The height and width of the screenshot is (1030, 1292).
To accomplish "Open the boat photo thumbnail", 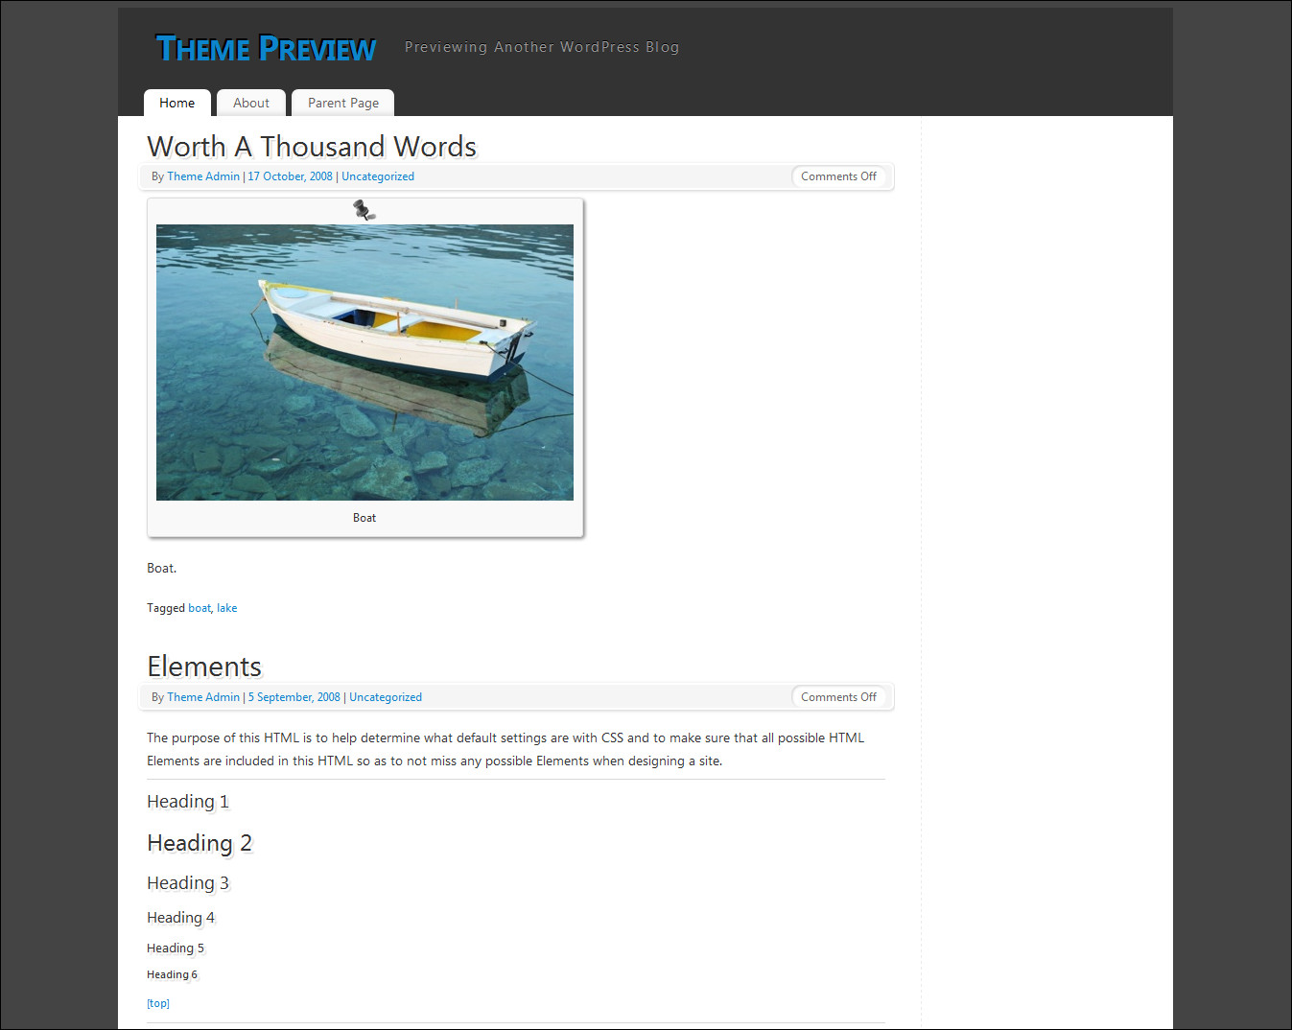I will [364, 363].
